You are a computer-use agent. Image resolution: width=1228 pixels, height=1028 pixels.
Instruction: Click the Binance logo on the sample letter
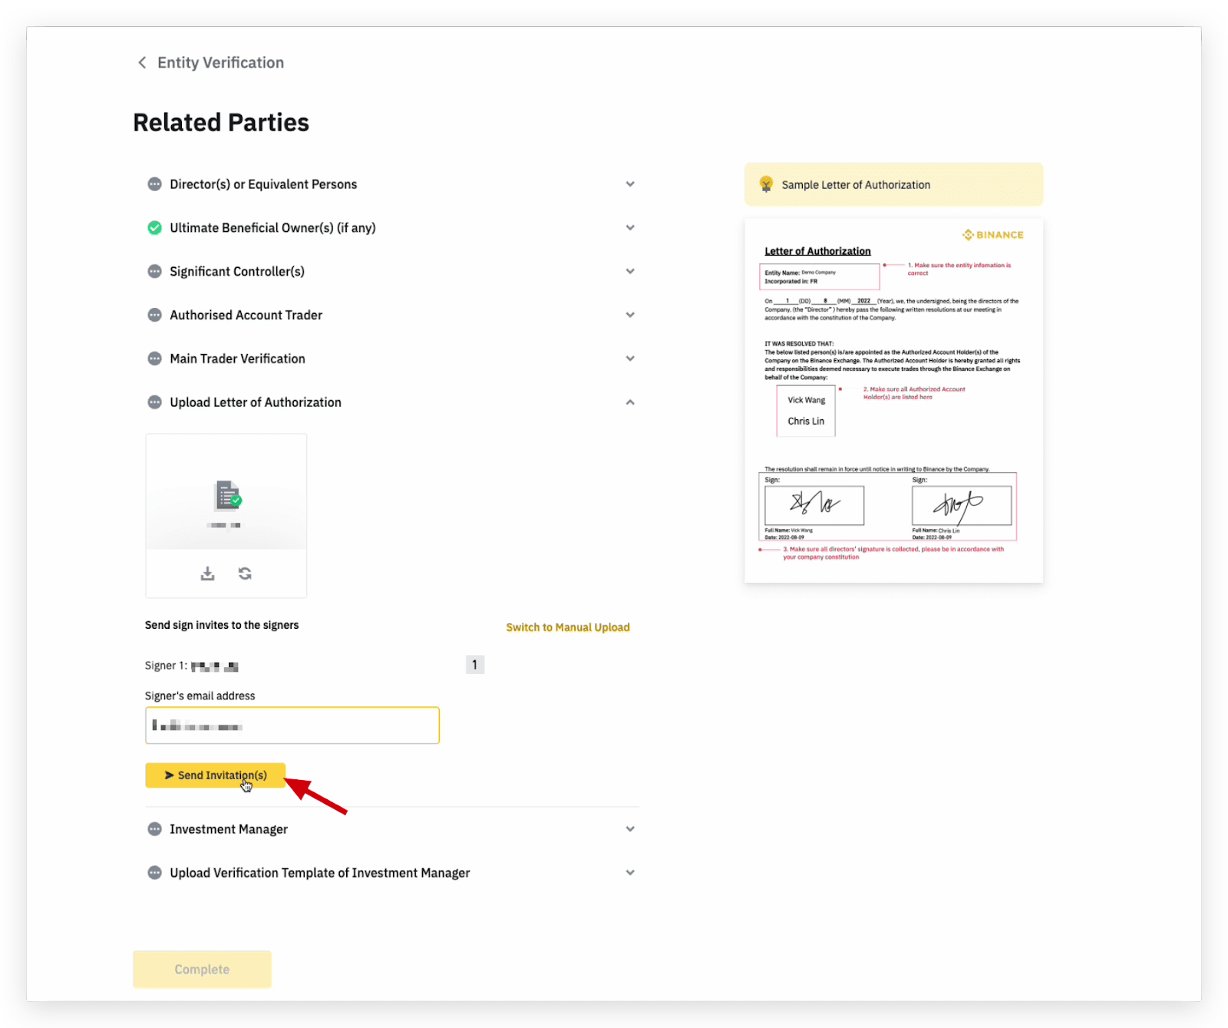(993, 235)
